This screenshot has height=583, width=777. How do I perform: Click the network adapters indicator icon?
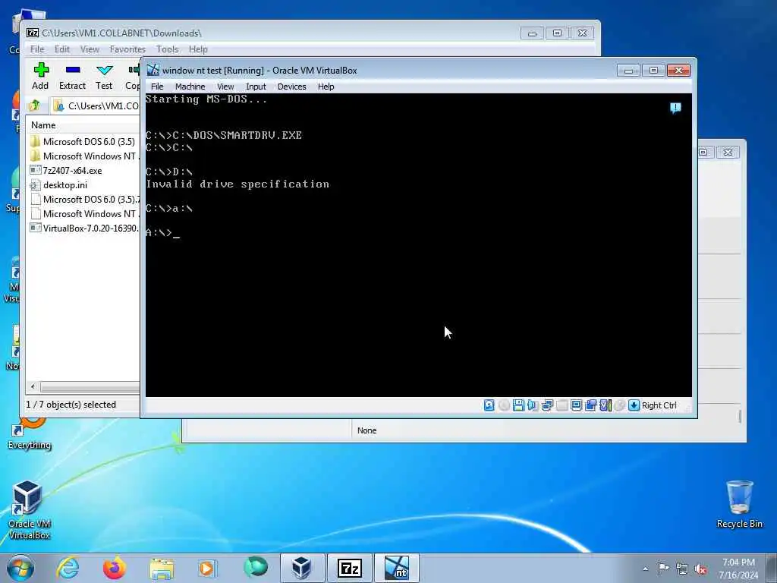click(547, 405)
